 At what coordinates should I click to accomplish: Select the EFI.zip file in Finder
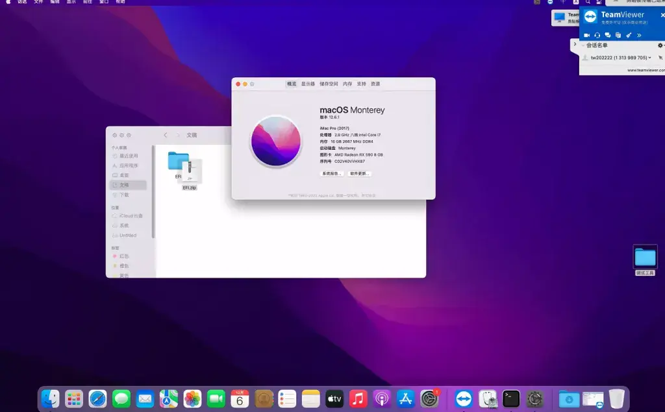(x=190, y=175)
